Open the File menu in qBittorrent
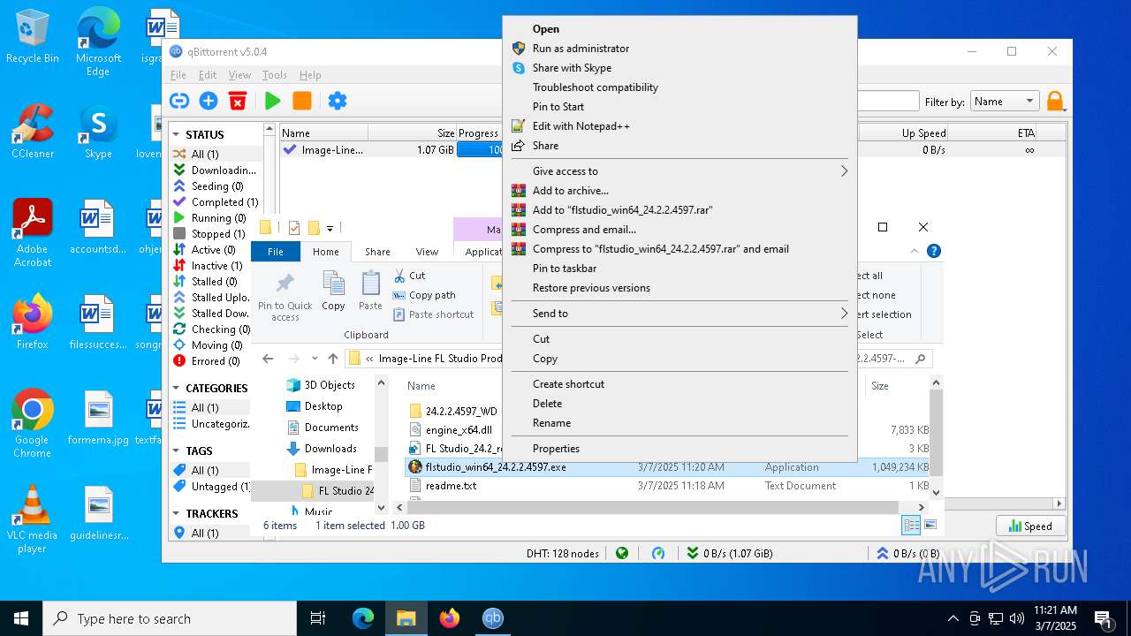The image size is (1131, 636). point(178,75)
